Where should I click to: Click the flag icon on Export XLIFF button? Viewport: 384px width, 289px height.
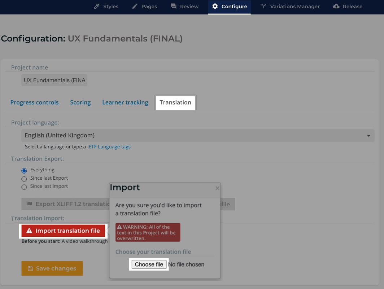pyautogui.click(x=30, y=204)
